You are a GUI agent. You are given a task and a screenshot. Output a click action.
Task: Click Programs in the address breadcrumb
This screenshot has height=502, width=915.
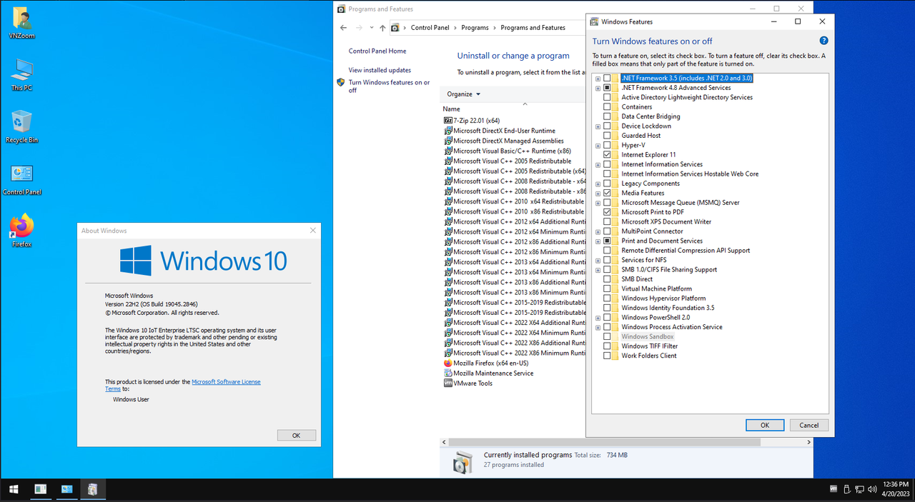(x=475, y=28)
